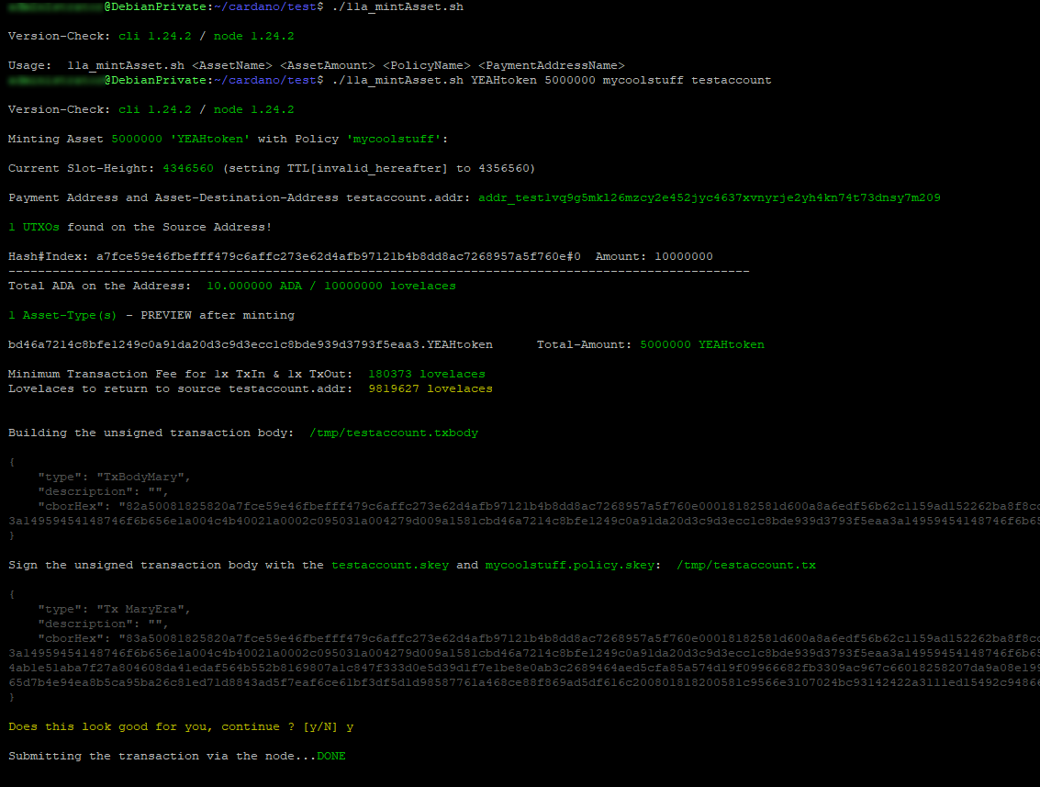Image resolution: width=1040 pixels, height=787 pixels.
Task: Click the '<PaymentAddressName>' usage parameter
Action: click(x=551, y=66)
